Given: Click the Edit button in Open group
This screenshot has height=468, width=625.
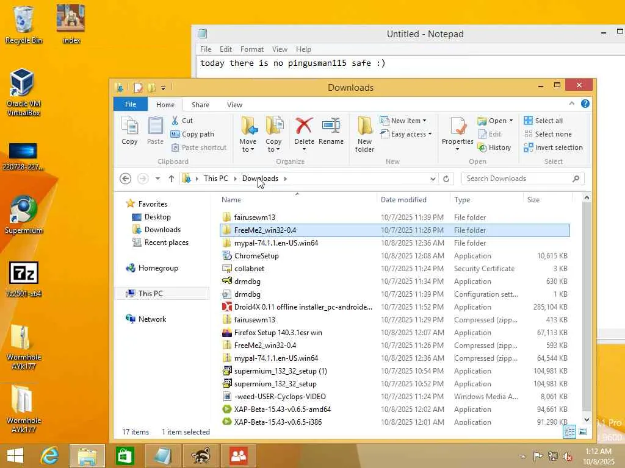Looking at the screenshot, I should (490, 134).
